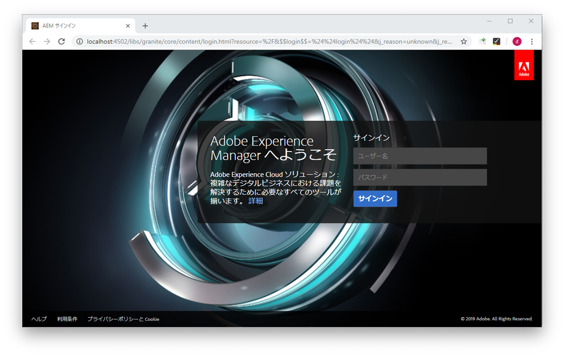
Task: Click the blue サインイン button
Action: pyautogui.click(x=375, y=199)
